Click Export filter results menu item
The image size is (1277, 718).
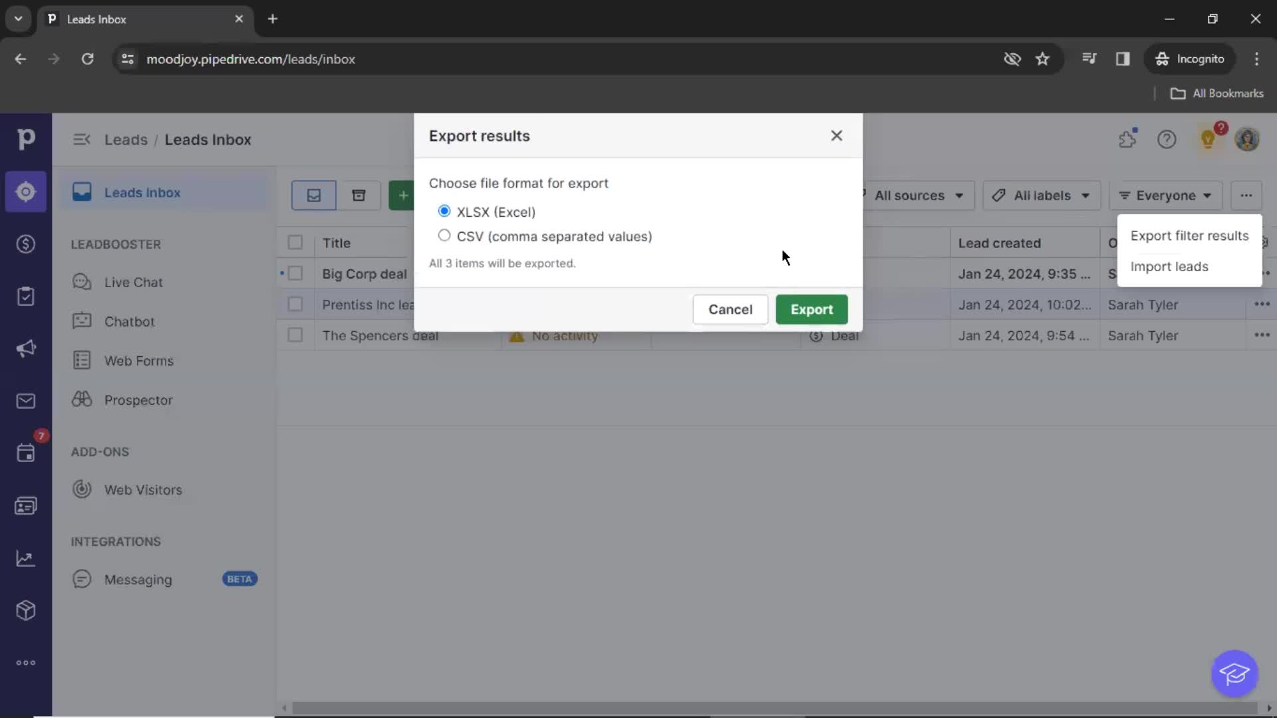click(x=1190, y=235)
